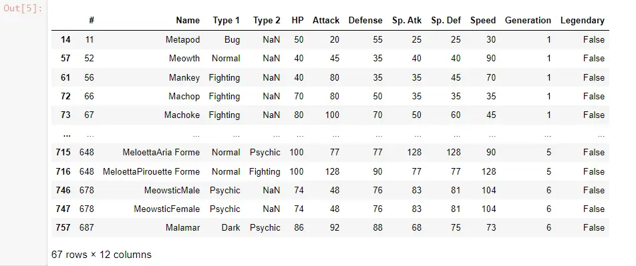This screenshot has width=636, height=266.
Task: Click the Machoke row Attack value 100
Action: (x=332, y=115)
